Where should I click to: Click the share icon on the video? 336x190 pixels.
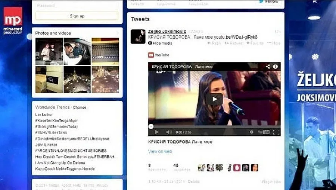268,67
